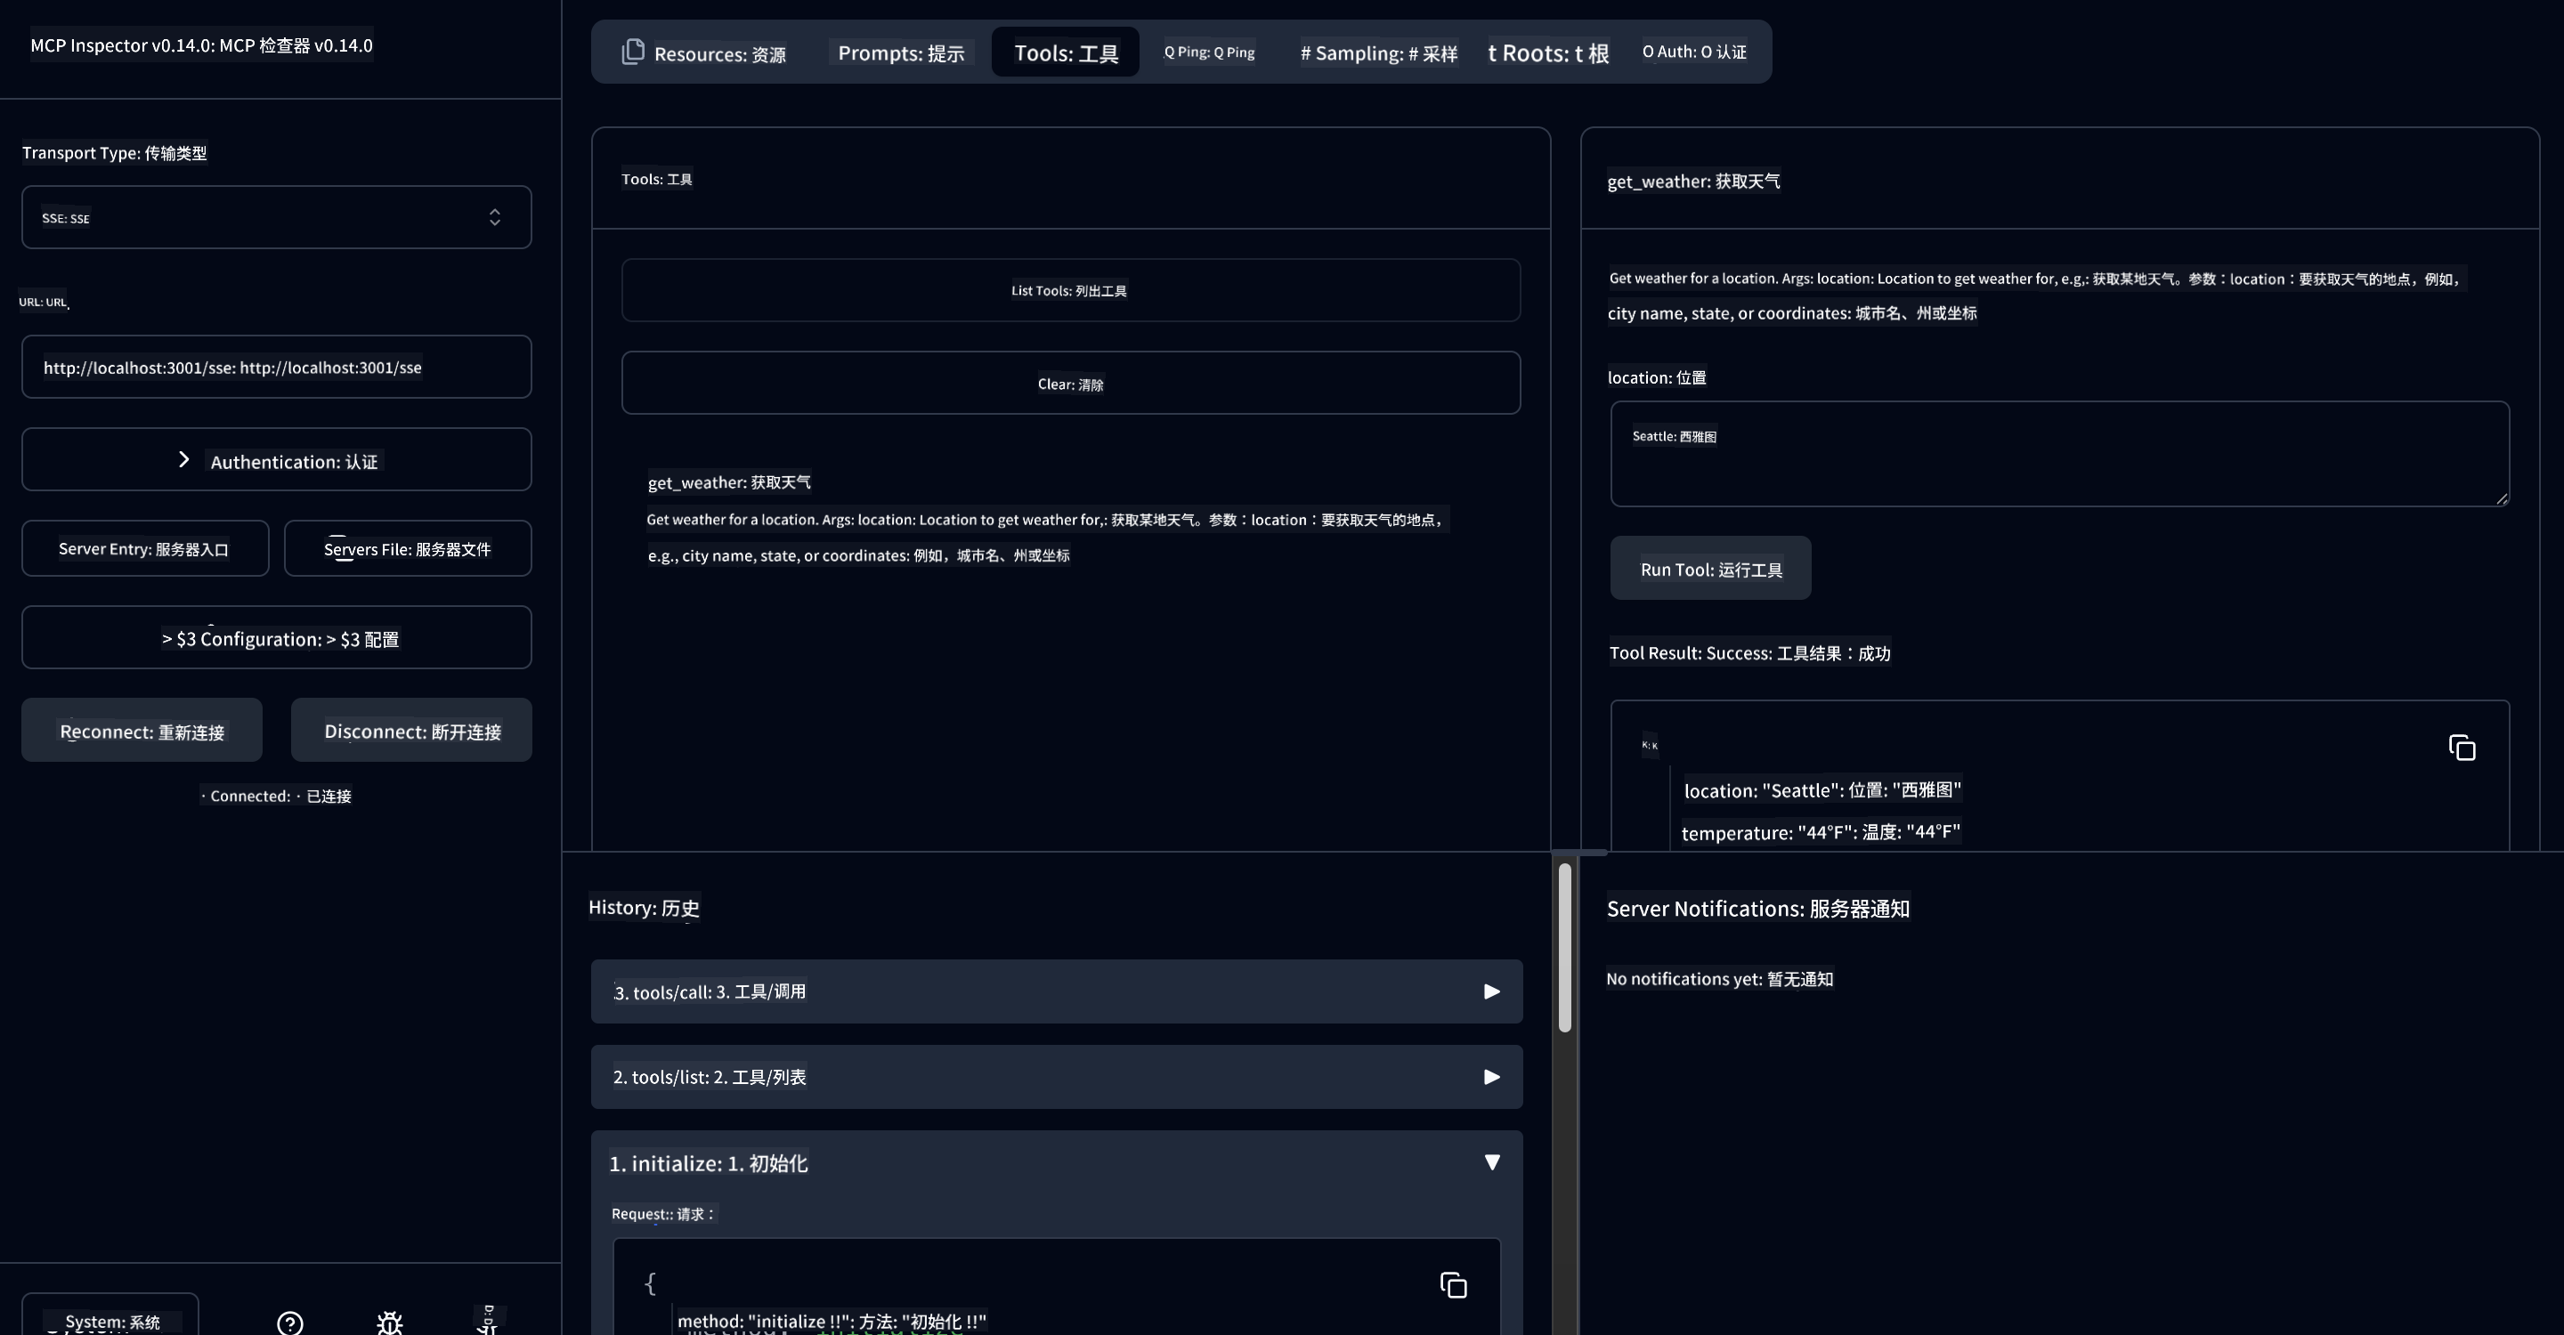Copy the initialize request JSON
Screen dimensions: 2564x1335
[1453, 1285]
